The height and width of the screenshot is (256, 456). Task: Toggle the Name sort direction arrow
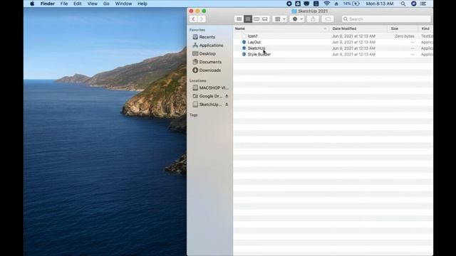(x=325, y=28)
